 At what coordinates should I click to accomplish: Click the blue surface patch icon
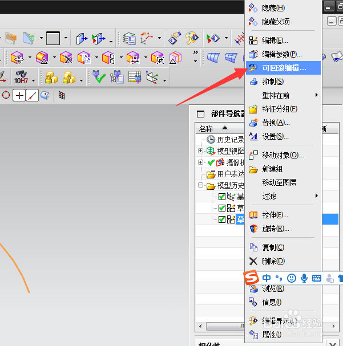coord(213,58)
